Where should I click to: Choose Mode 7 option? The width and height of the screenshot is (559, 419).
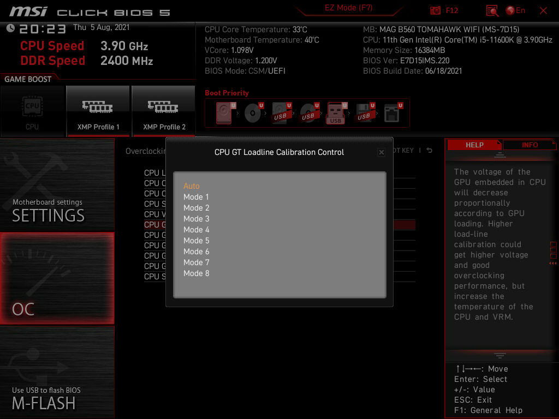(x=196, y=262)
